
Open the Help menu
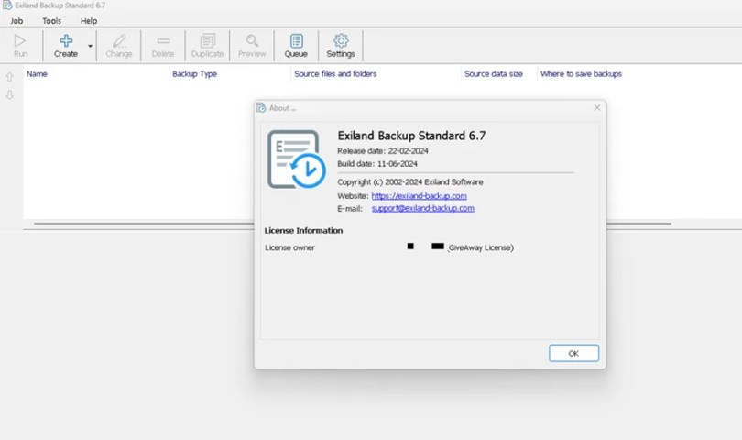[x=89, y=21]
